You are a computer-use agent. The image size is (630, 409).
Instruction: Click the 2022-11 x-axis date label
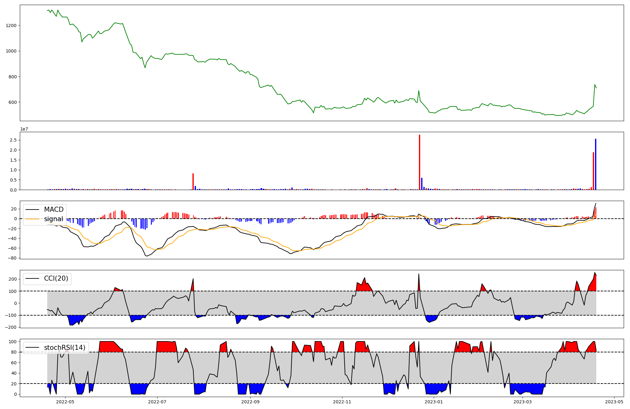tap(342, 402)
